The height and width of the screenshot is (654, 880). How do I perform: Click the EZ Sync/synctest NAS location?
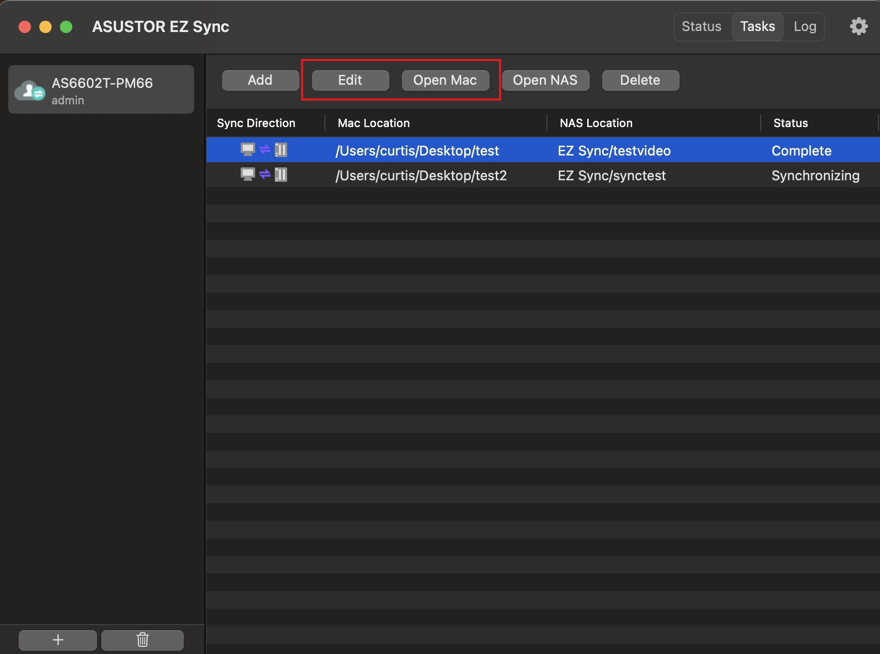(612, 176)
